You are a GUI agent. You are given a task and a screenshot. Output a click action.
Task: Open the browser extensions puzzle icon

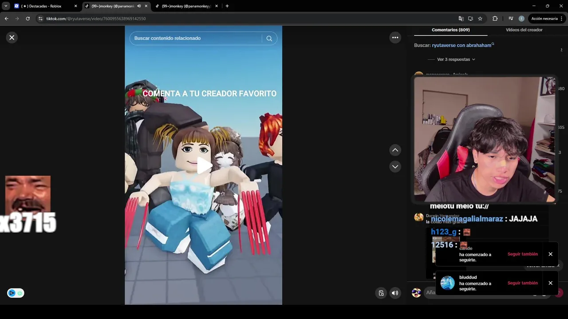click(495, 19)
